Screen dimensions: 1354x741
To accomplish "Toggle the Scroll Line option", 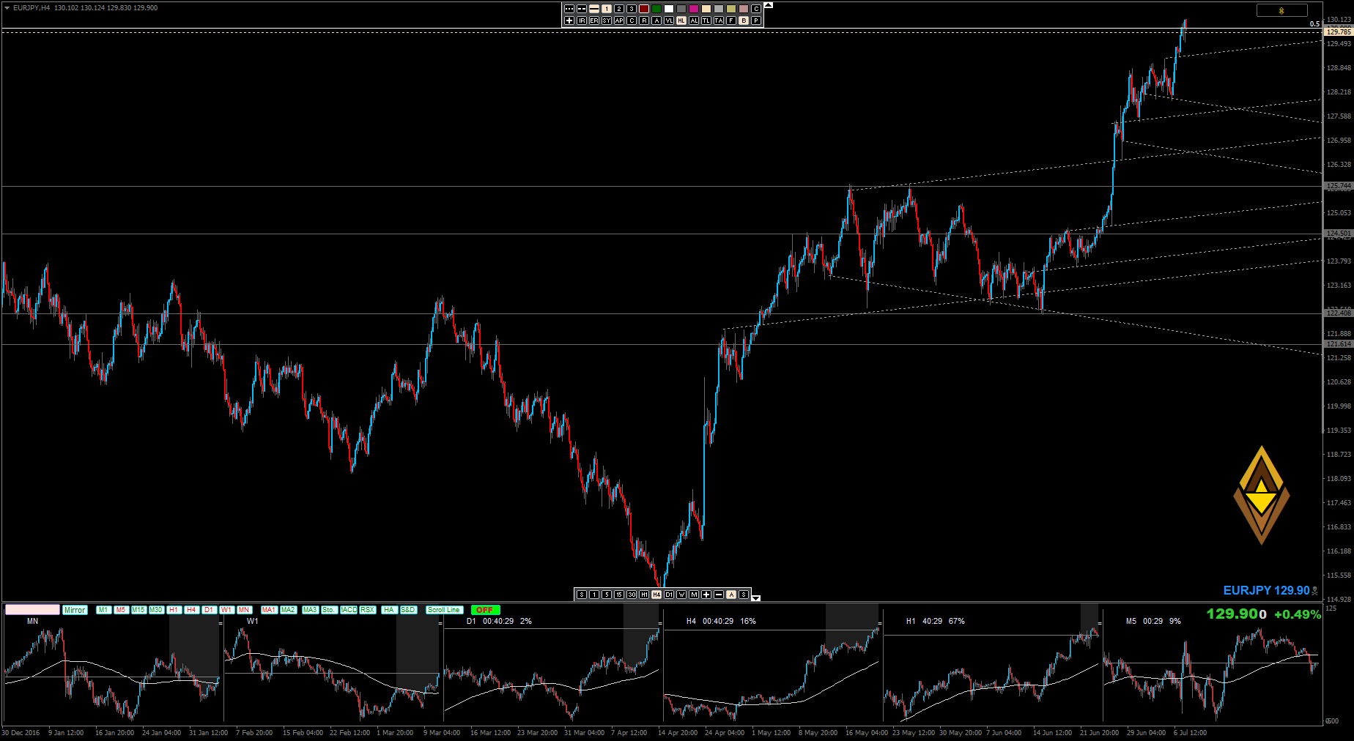I will [x=444, y=610].
